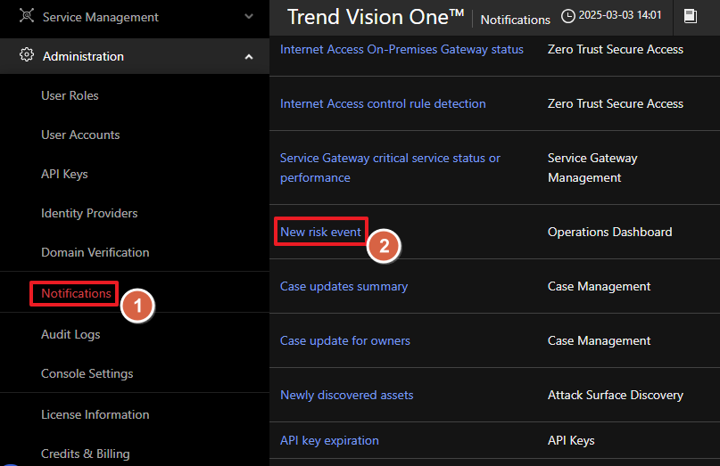The height and width of the screenshot is (466, 720).
Task: Open the document icon in top-right header
Action: 690,17
